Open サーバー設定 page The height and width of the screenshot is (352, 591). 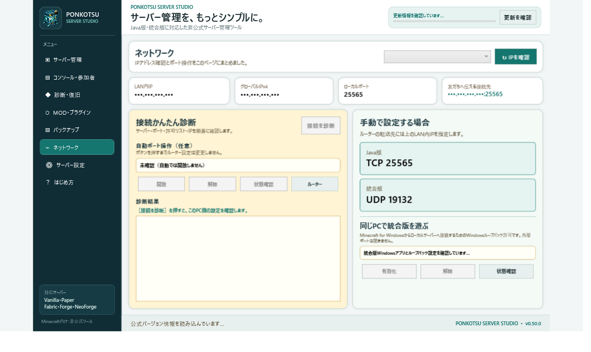(77, 165)
